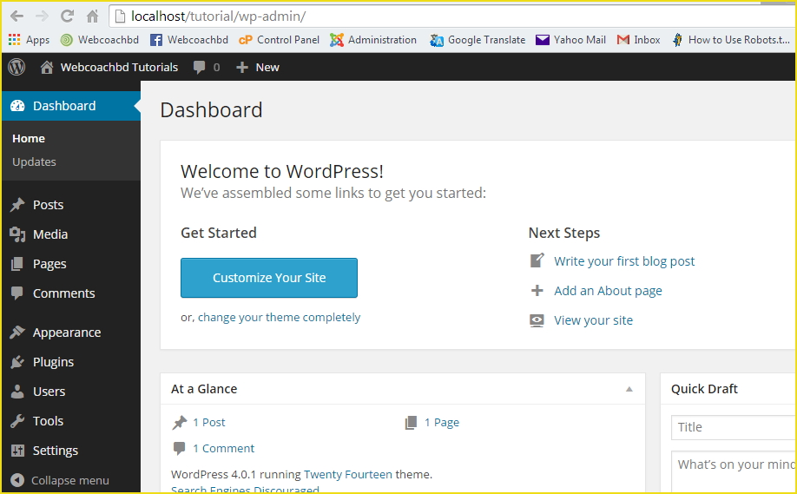This screenshot has width=797, height=494.
Task: Open the Users menu
Action: [x=49, y=392]
